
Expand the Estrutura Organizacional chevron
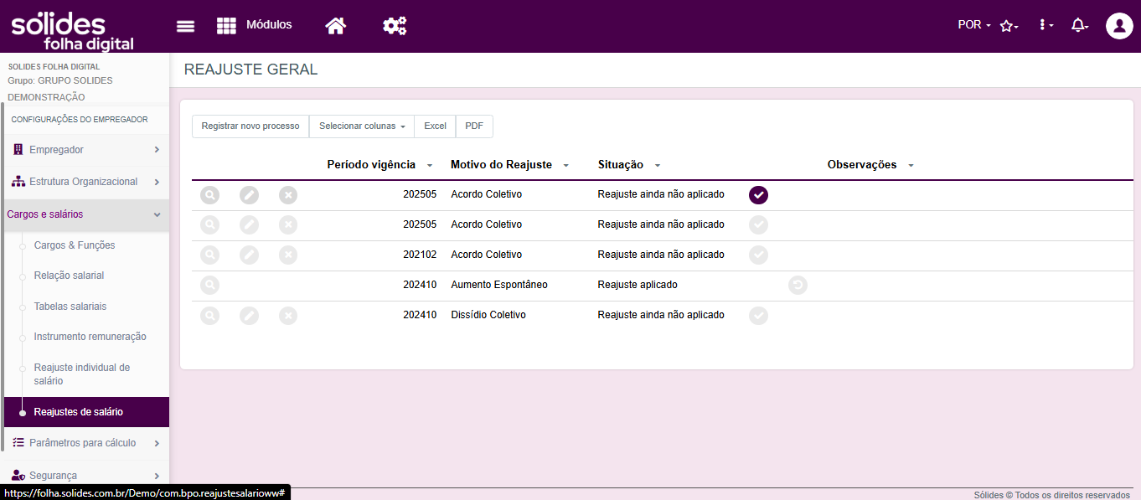click(x=157, y=182)
